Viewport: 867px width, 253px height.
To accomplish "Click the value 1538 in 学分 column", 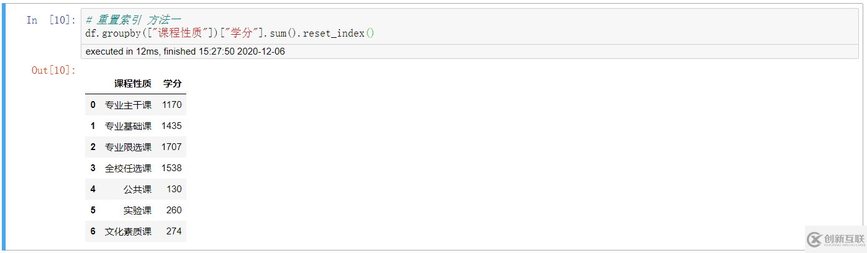I will tap(171, 168).
